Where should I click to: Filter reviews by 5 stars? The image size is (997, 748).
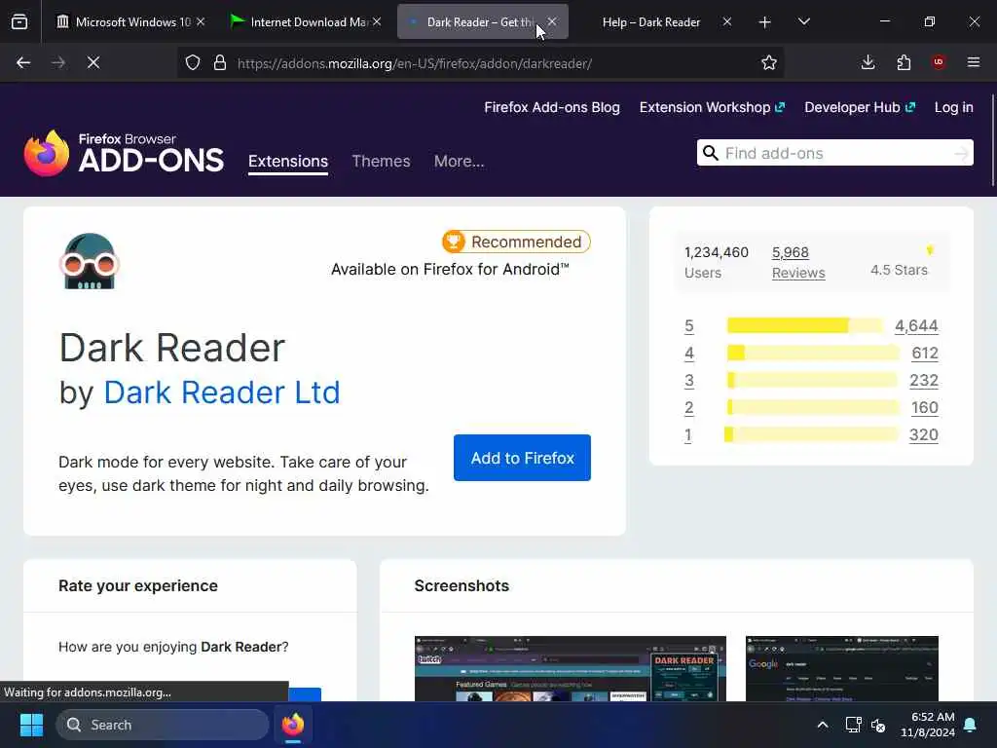[688, 326]
